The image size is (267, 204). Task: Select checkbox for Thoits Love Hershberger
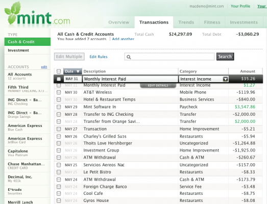pyautogui.click(x=59, y=143)
